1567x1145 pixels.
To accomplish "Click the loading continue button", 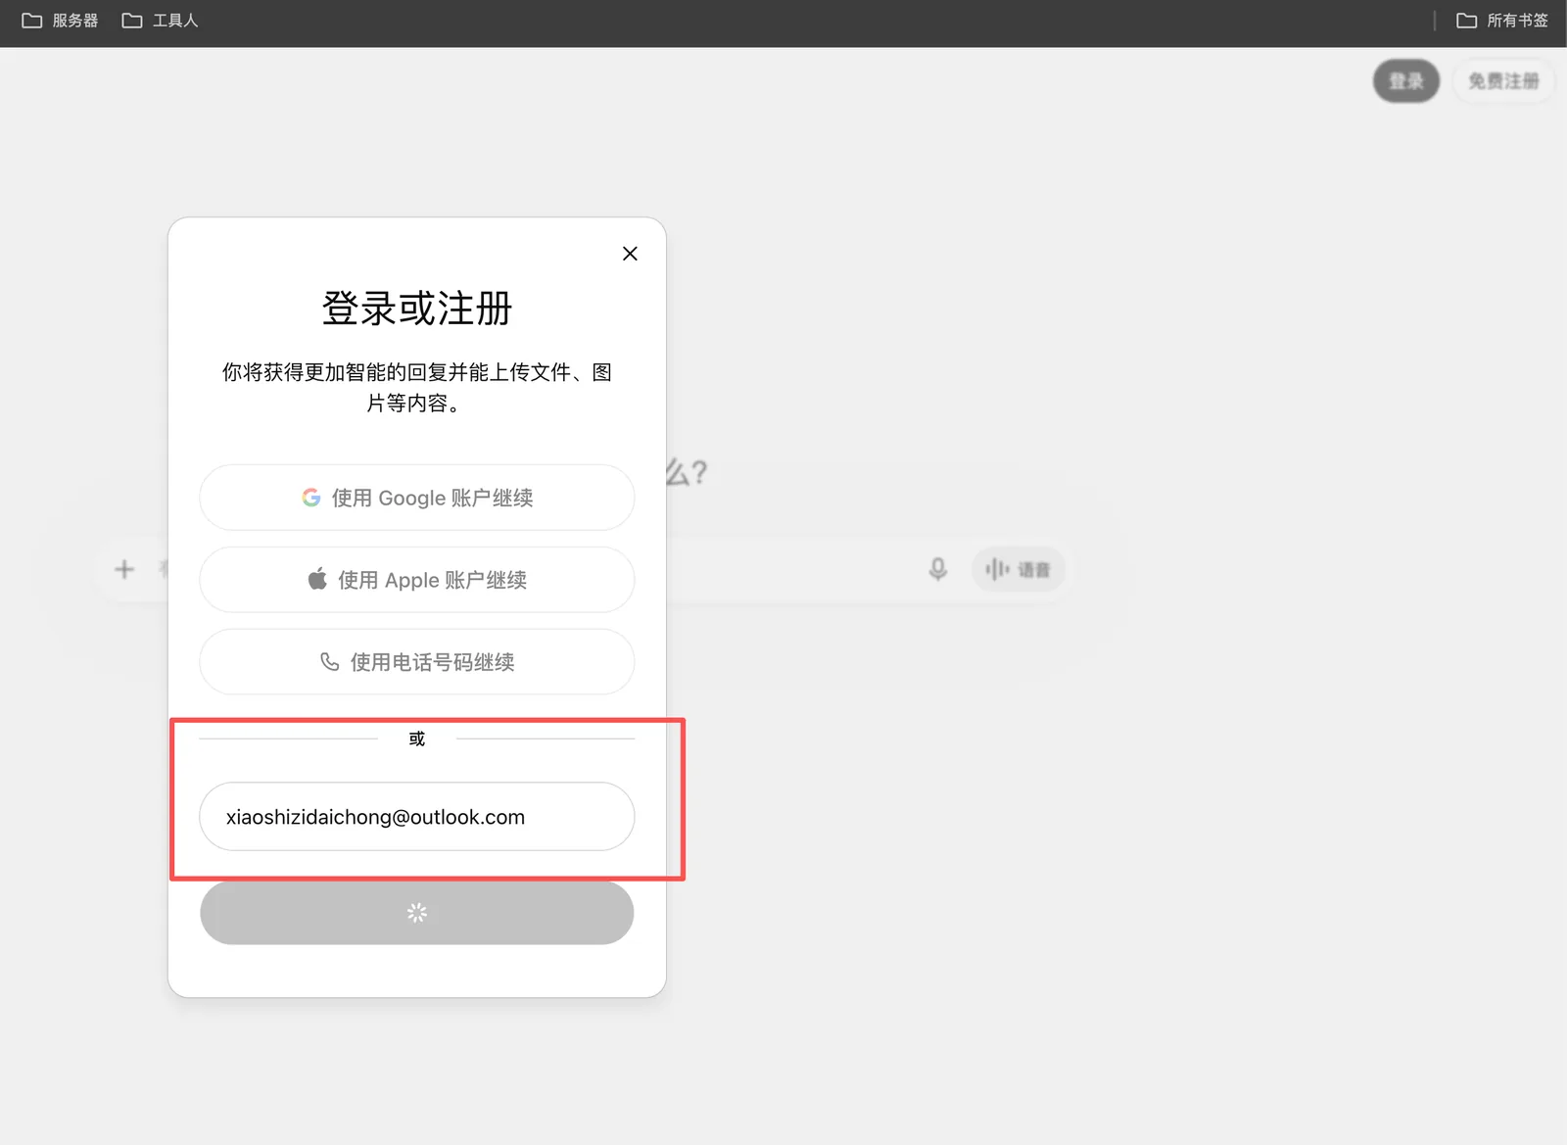I will 417,913.
